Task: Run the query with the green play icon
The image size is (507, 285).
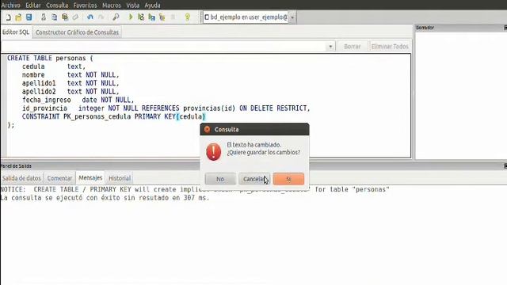Action: [x=131, y=17]
